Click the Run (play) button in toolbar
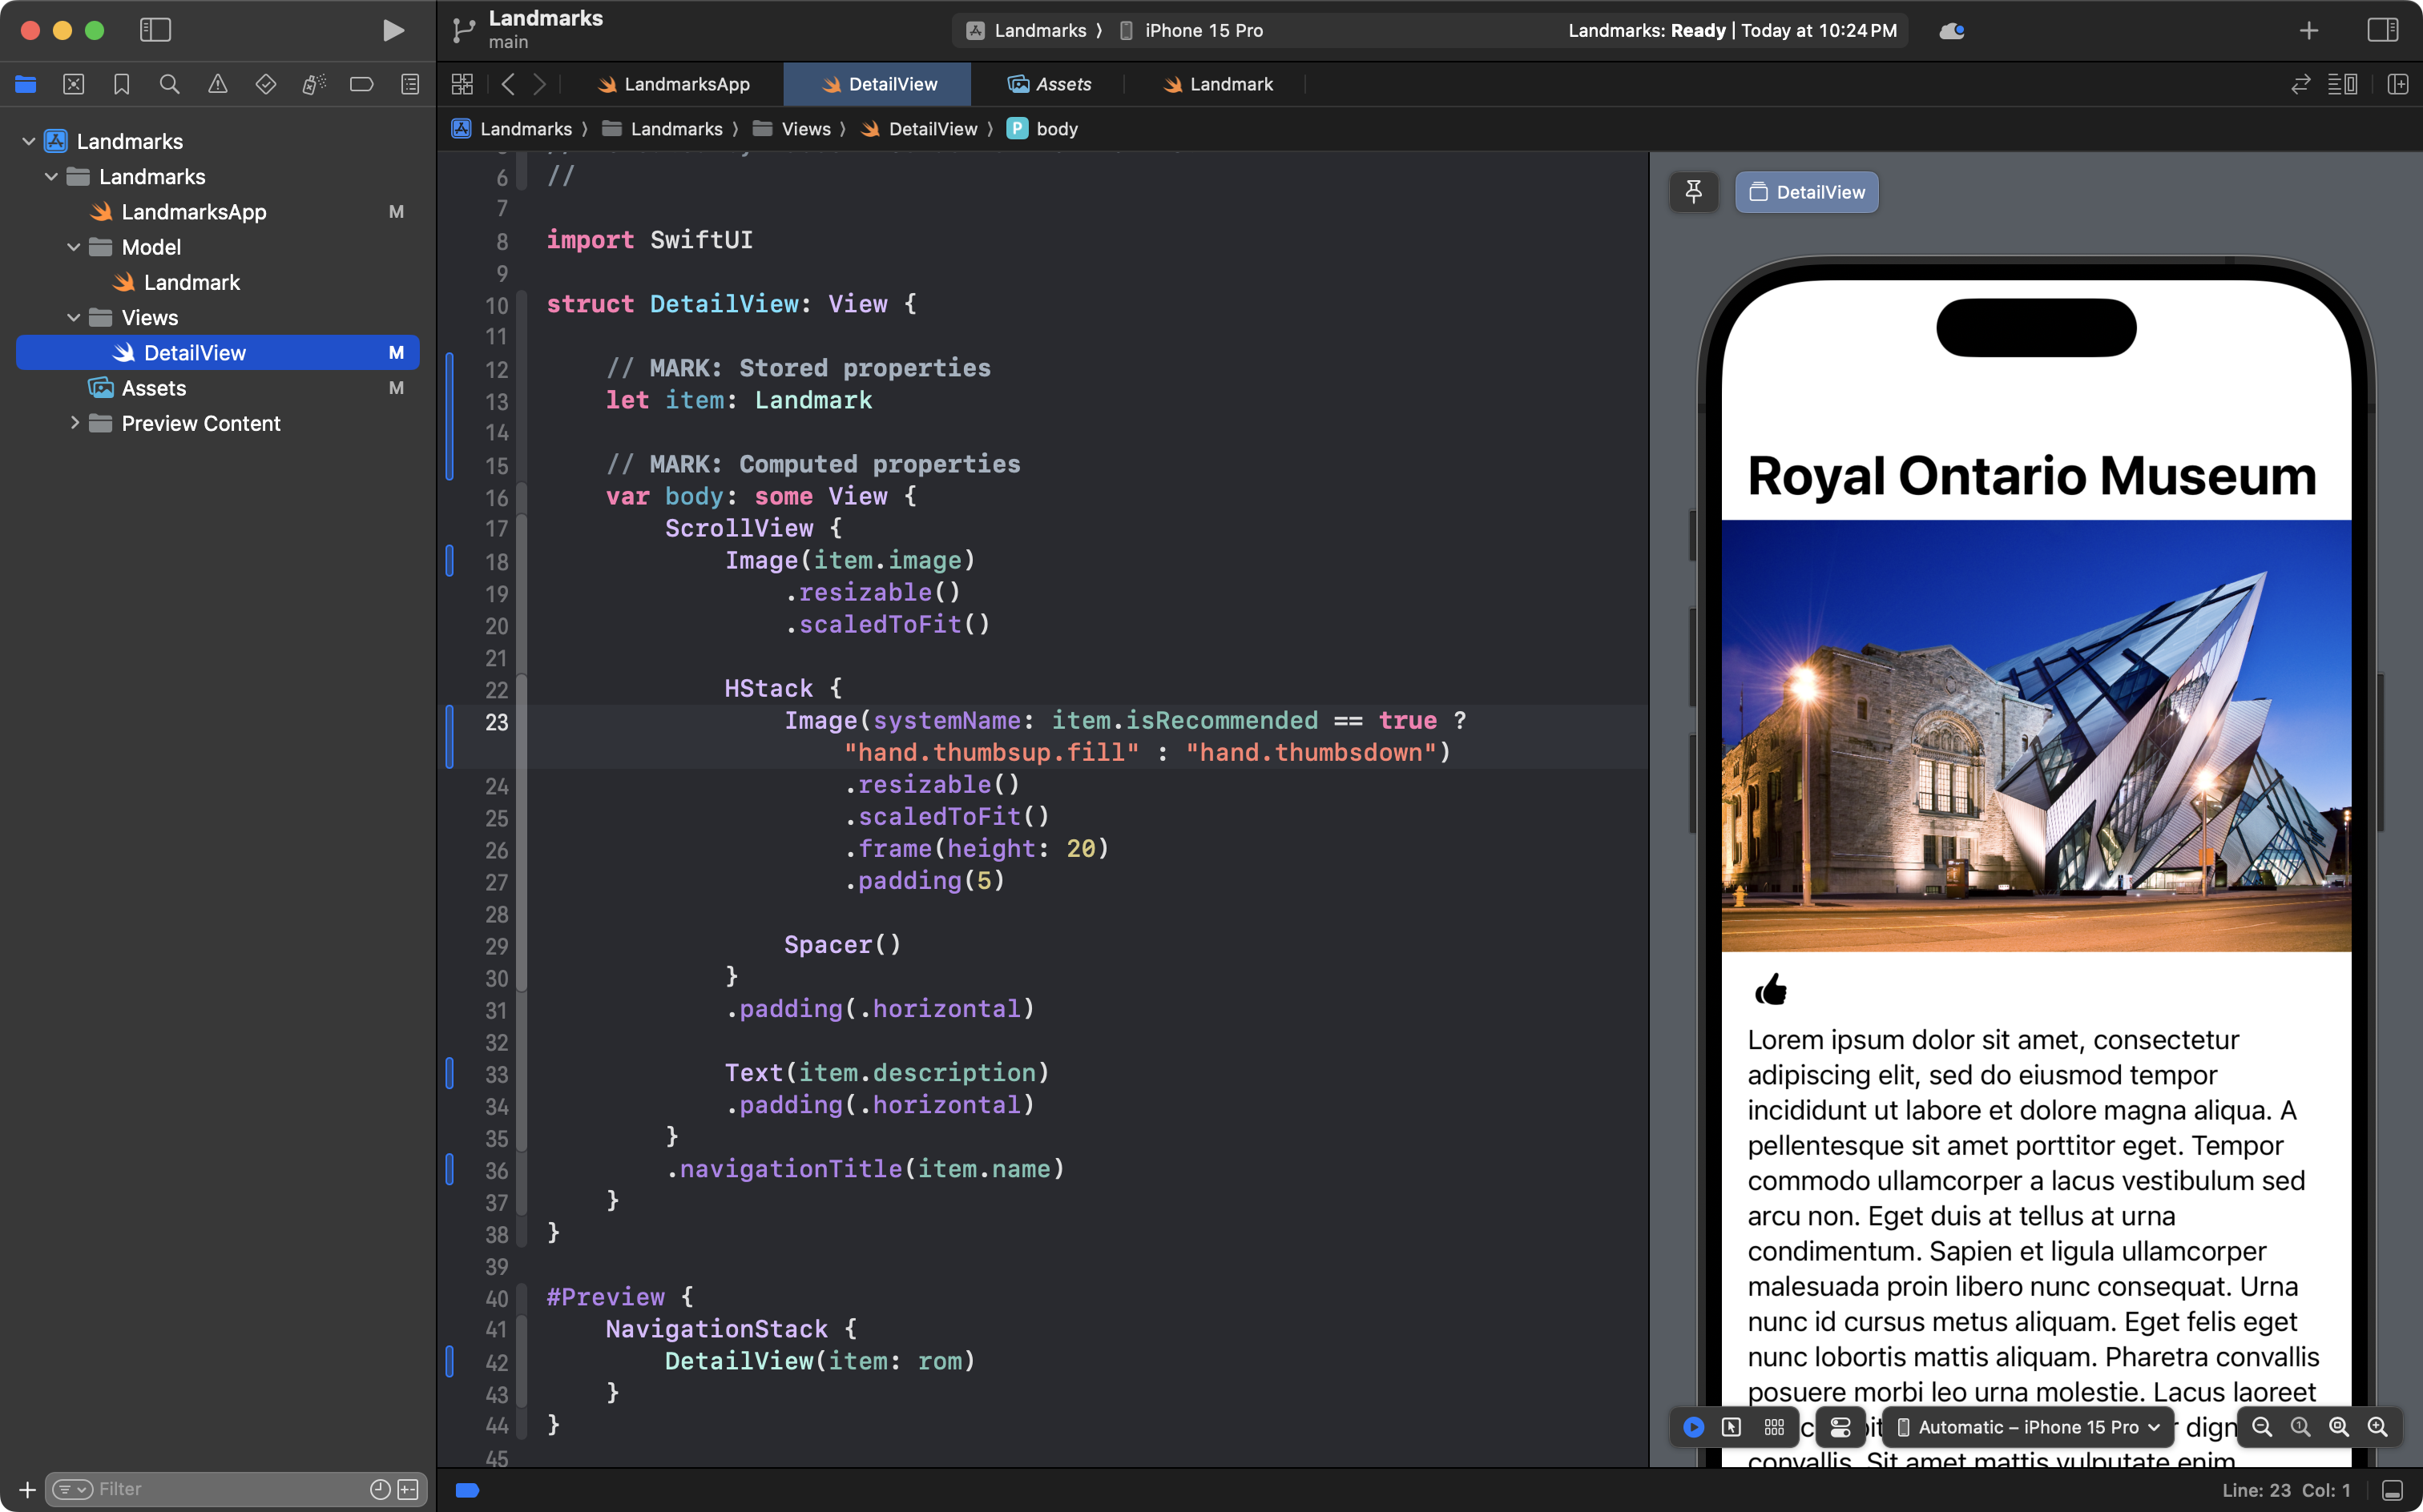The width and height of the screenshot is (2423, 1512). (x=393, y=30)
